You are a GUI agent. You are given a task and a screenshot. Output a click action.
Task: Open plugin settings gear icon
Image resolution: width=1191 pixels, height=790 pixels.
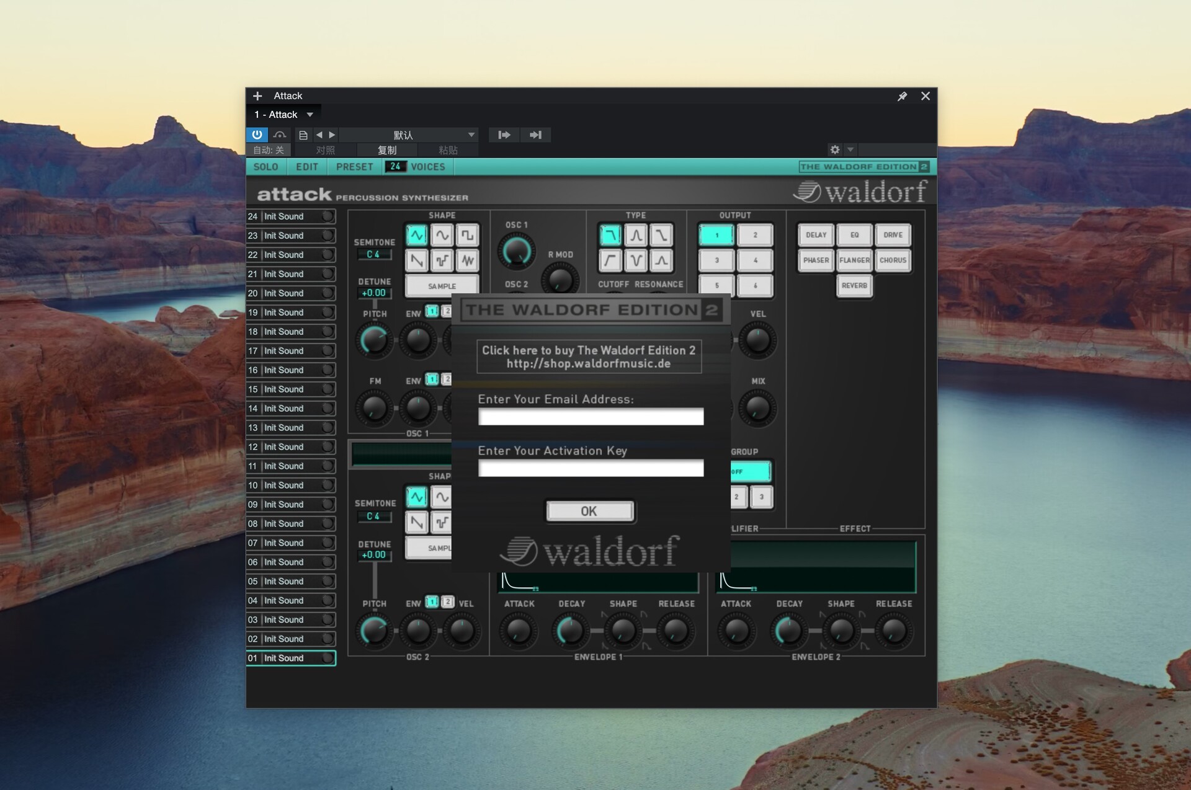835,149
